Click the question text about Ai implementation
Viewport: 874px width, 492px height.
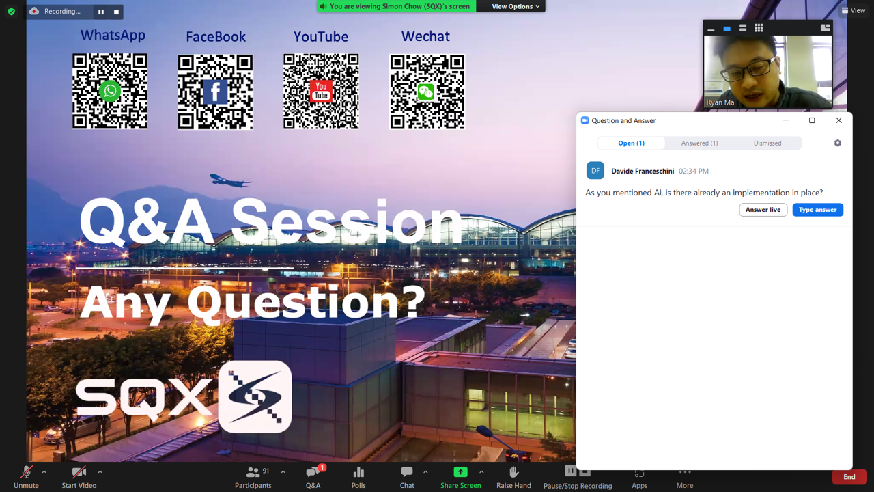704,193
